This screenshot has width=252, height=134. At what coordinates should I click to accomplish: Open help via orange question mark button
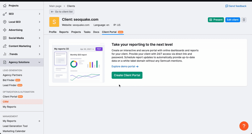[244, 126]
